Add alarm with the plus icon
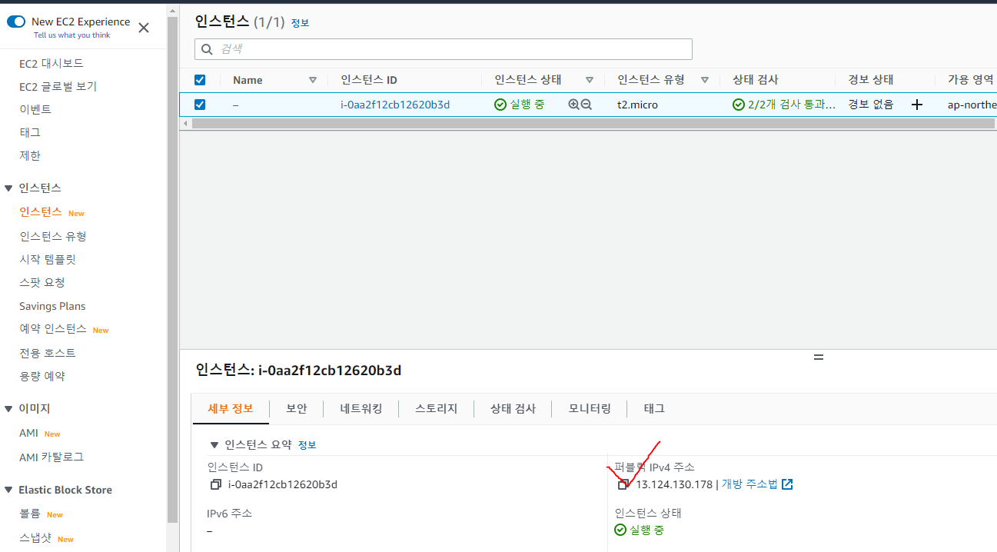Image resolution: width=997 pixels, height=552 pixels. 917,105
